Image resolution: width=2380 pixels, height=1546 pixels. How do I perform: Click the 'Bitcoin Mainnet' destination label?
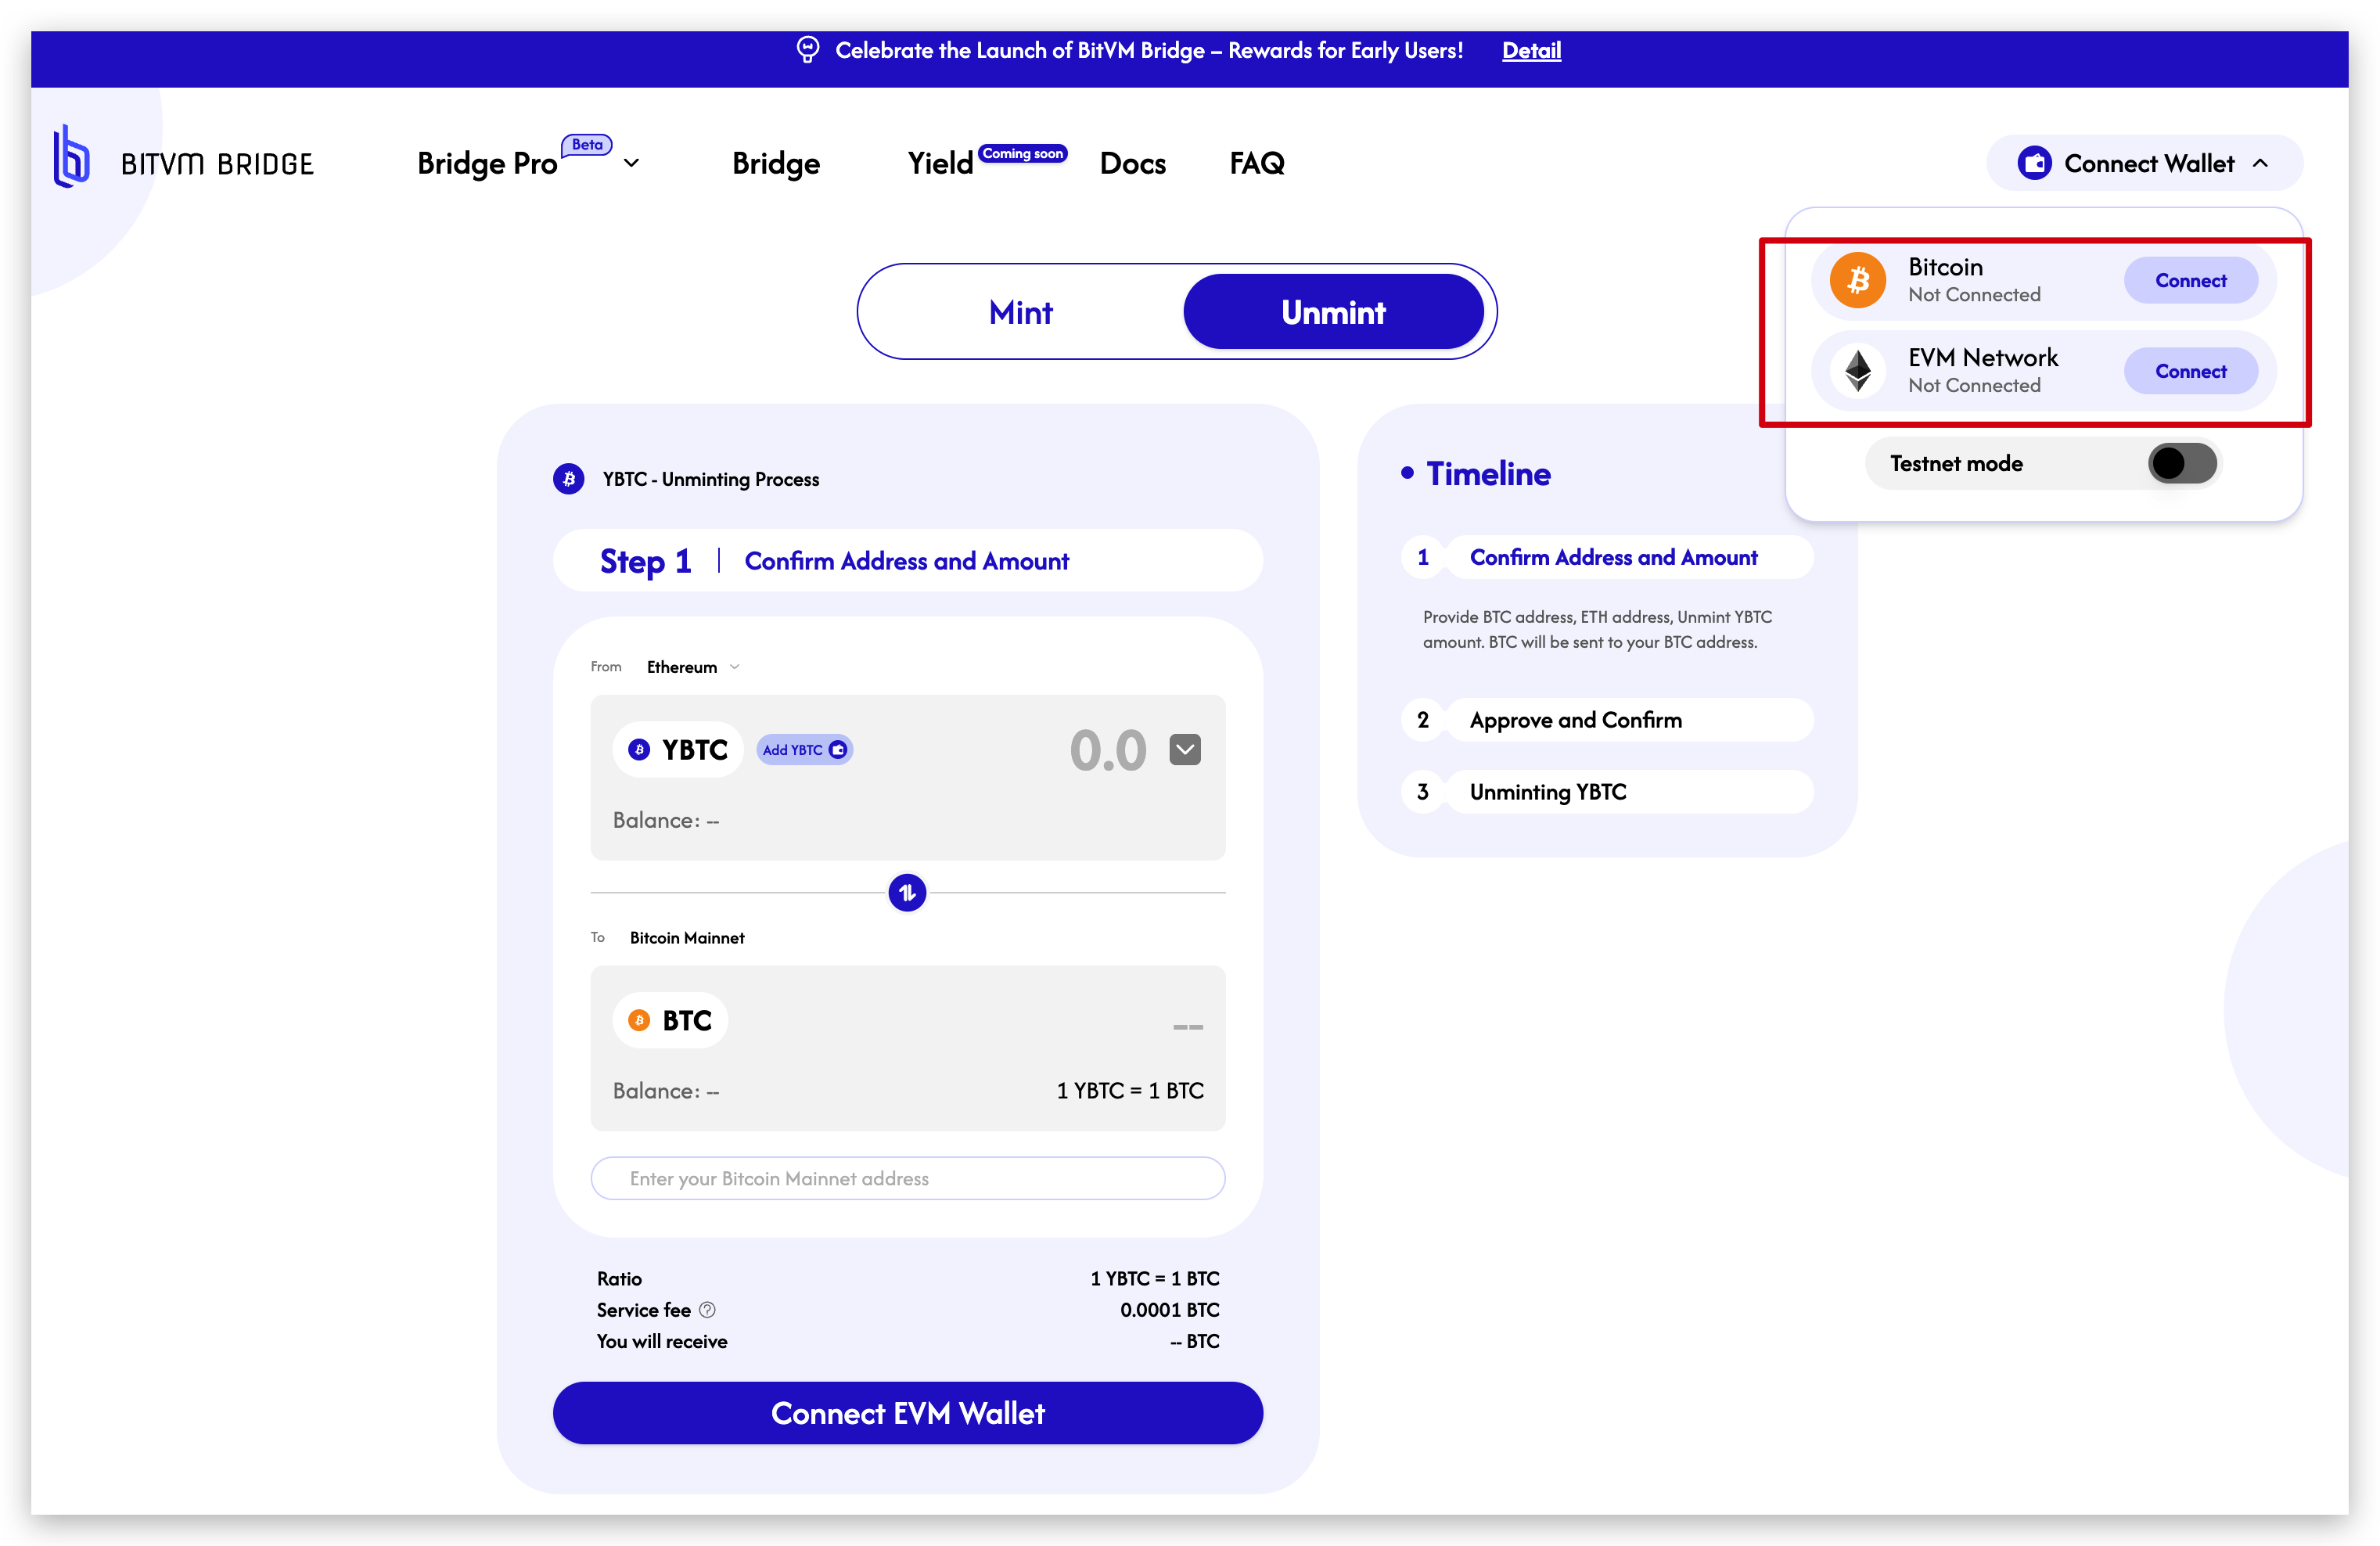[x=687, y=938]
